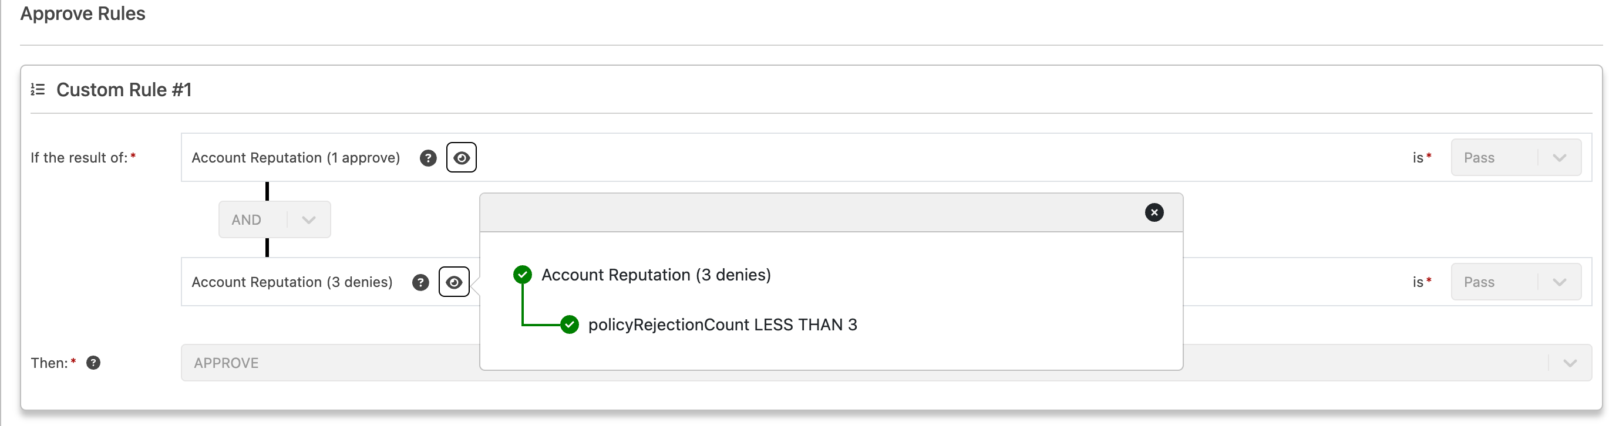Open help for Account Reputation (1 approve)
This screenshot has height=426, width=1609.
pos(428,158)
